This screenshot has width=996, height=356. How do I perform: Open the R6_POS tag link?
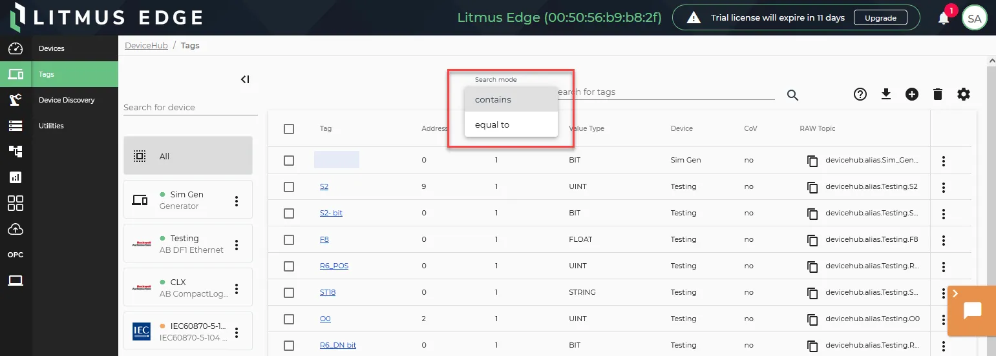pos(334,266)
